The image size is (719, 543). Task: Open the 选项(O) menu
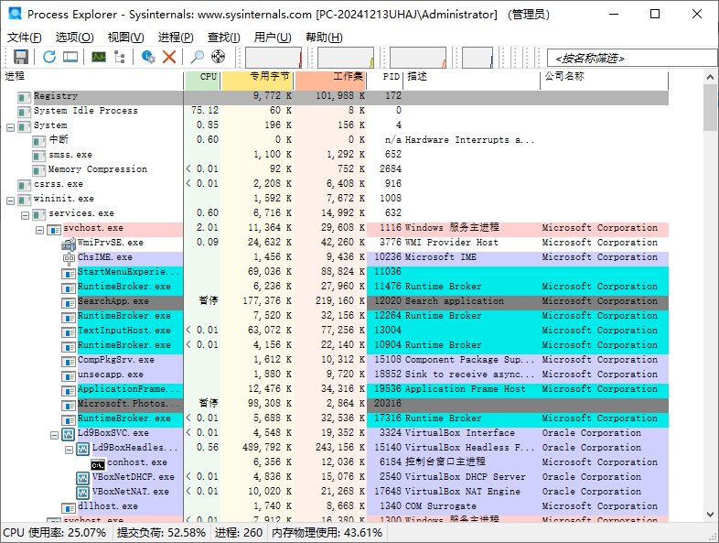click(x=74, y=38)
